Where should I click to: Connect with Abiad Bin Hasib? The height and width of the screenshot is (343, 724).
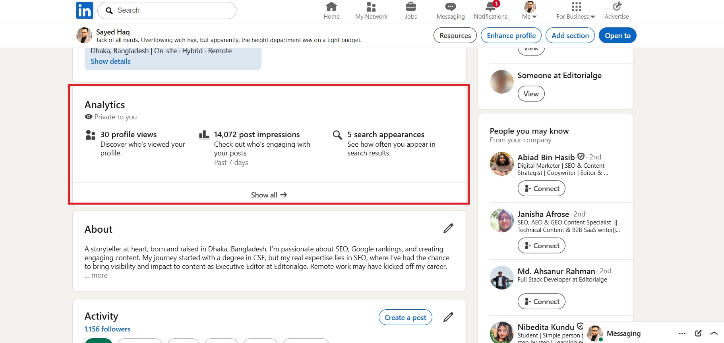[541, 188]
